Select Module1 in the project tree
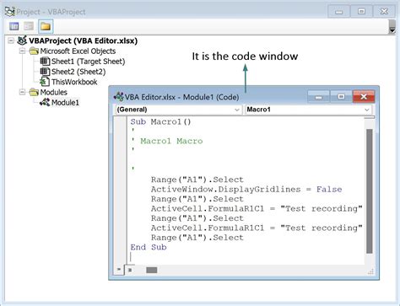Viewport: 400px width, 306px height. point(65,102)
